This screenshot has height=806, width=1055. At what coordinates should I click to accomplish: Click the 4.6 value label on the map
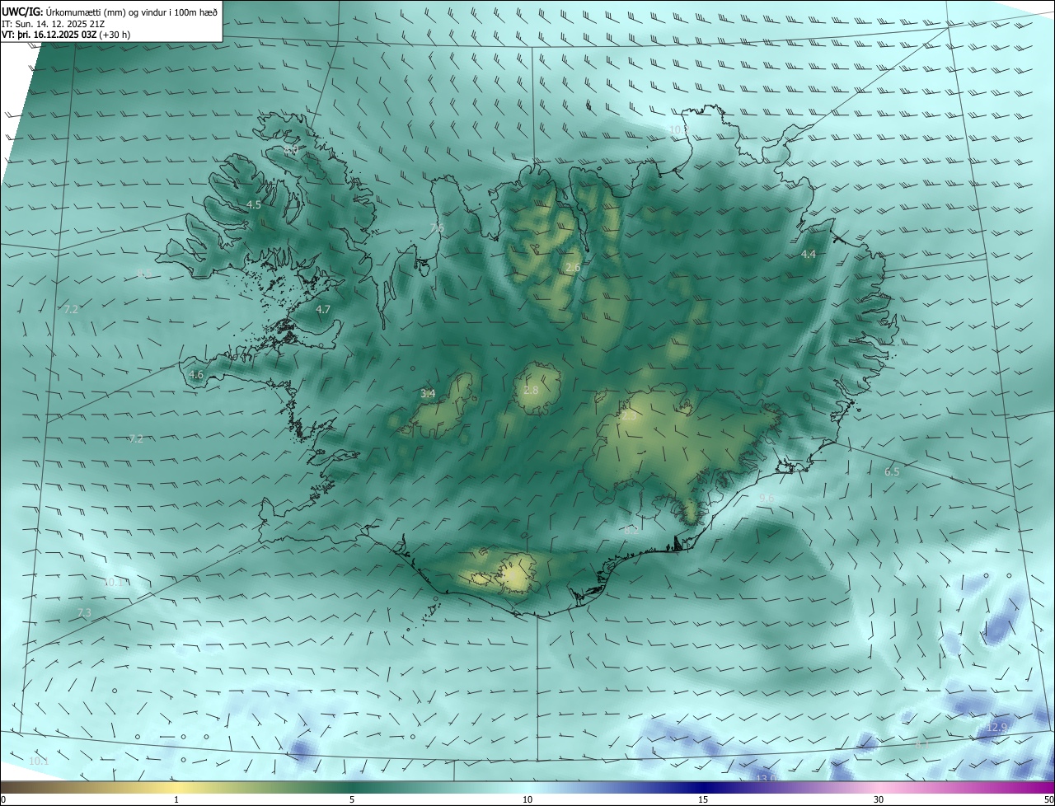(196, 374)
